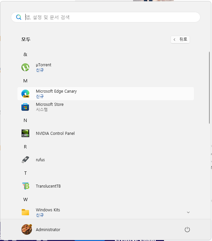Select the NVIDIA Control Panel label
This screenshot has height=241, width=212.
pos(55,133)
